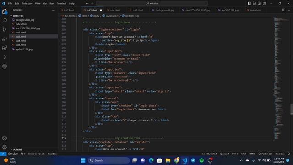Open editor more actions ellipsis

coord(289,10)
